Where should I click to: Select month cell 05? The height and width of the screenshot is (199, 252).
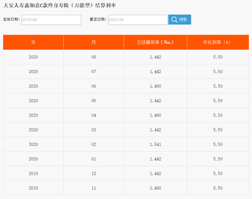tap(94, 101)
